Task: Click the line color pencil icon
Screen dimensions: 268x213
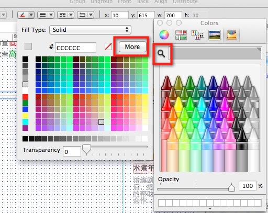Action: click(23, 15)
